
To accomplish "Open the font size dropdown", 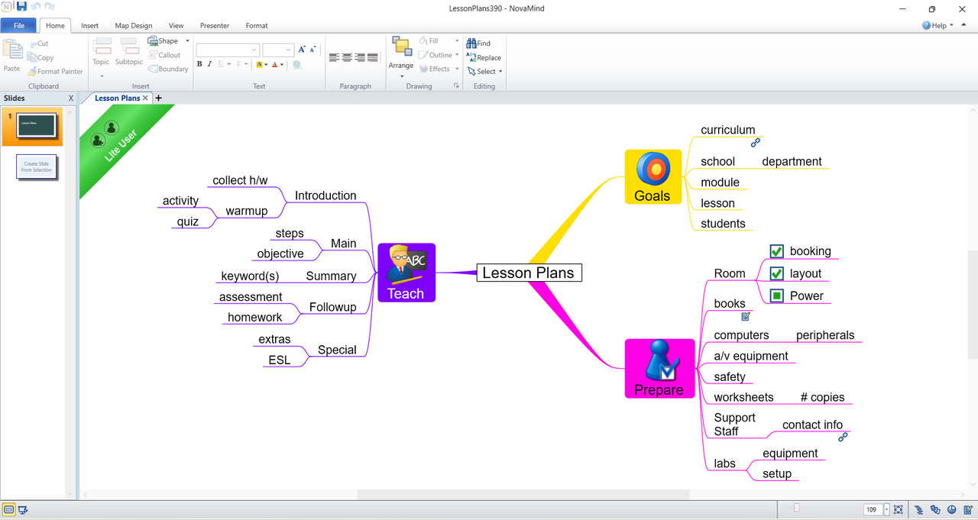I will [x=289, y=50].
